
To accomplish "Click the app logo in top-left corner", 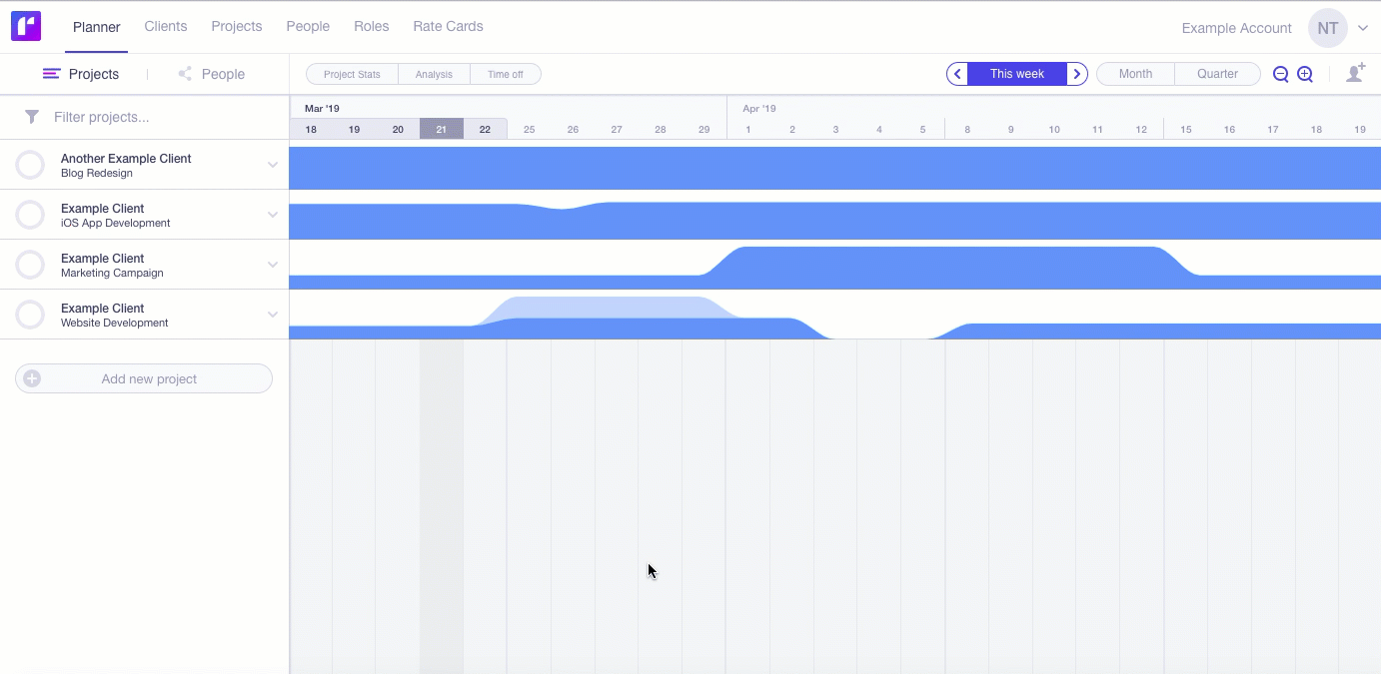I will (26, 27).
